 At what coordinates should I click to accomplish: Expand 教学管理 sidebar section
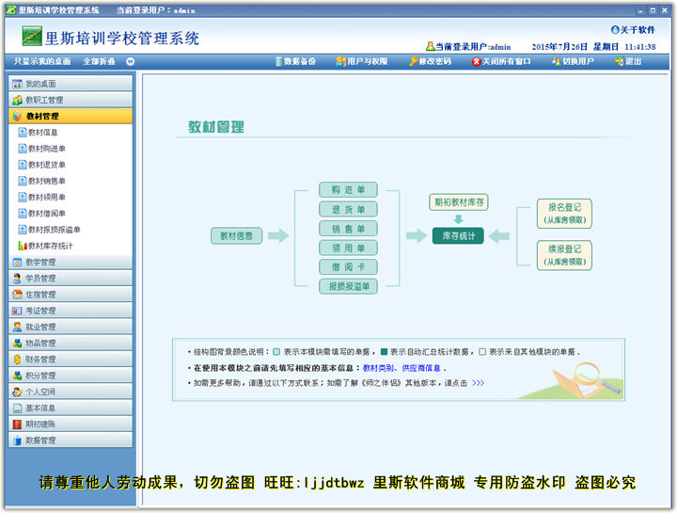(71, 262)
